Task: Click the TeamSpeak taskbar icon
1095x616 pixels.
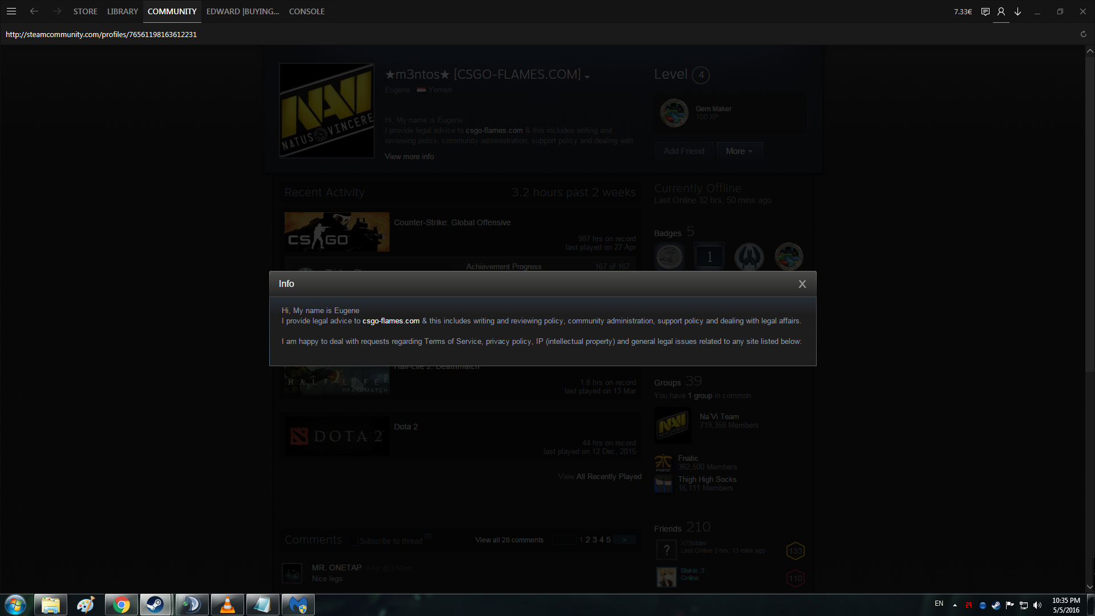Action: [192, 605]
